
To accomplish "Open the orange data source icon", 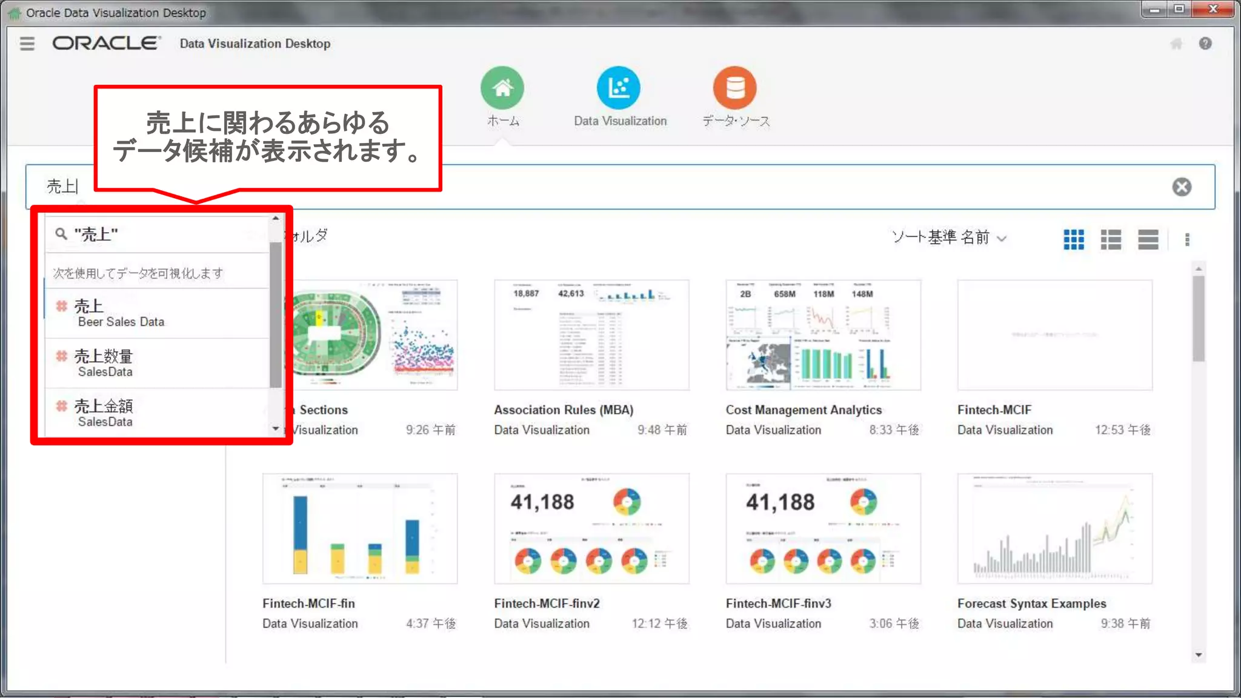I will coord(734,88).
